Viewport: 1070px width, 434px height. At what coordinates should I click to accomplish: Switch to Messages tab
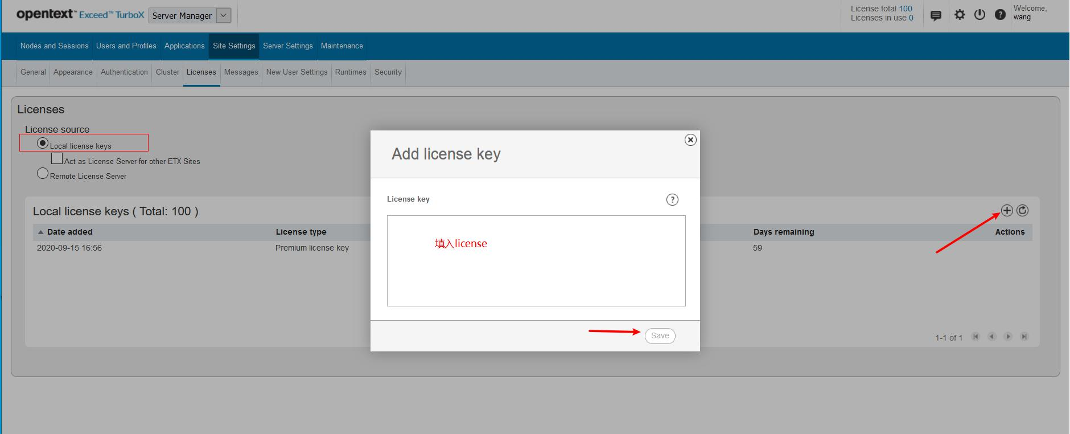(x=241, y=72)
